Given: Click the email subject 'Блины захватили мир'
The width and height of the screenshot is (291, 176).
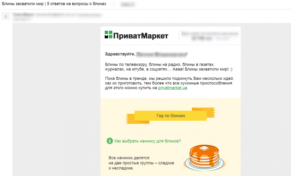Looking at the screenshot, I should pyautogui.click(x=23, y=4).
